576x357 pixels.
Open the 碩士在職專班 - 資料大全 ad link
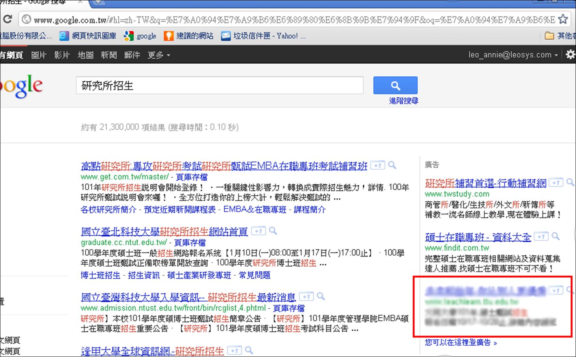478,237
